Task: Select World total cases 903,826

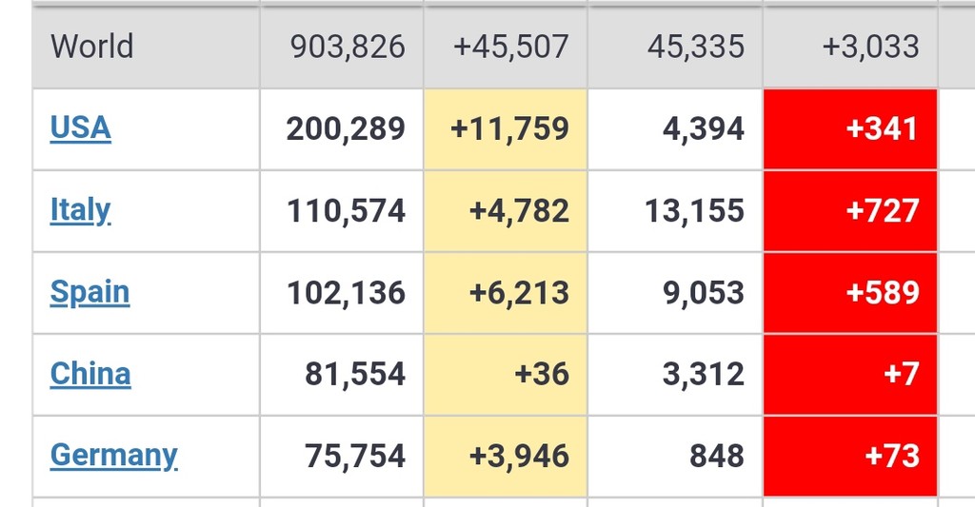Action: click(348, 46)
